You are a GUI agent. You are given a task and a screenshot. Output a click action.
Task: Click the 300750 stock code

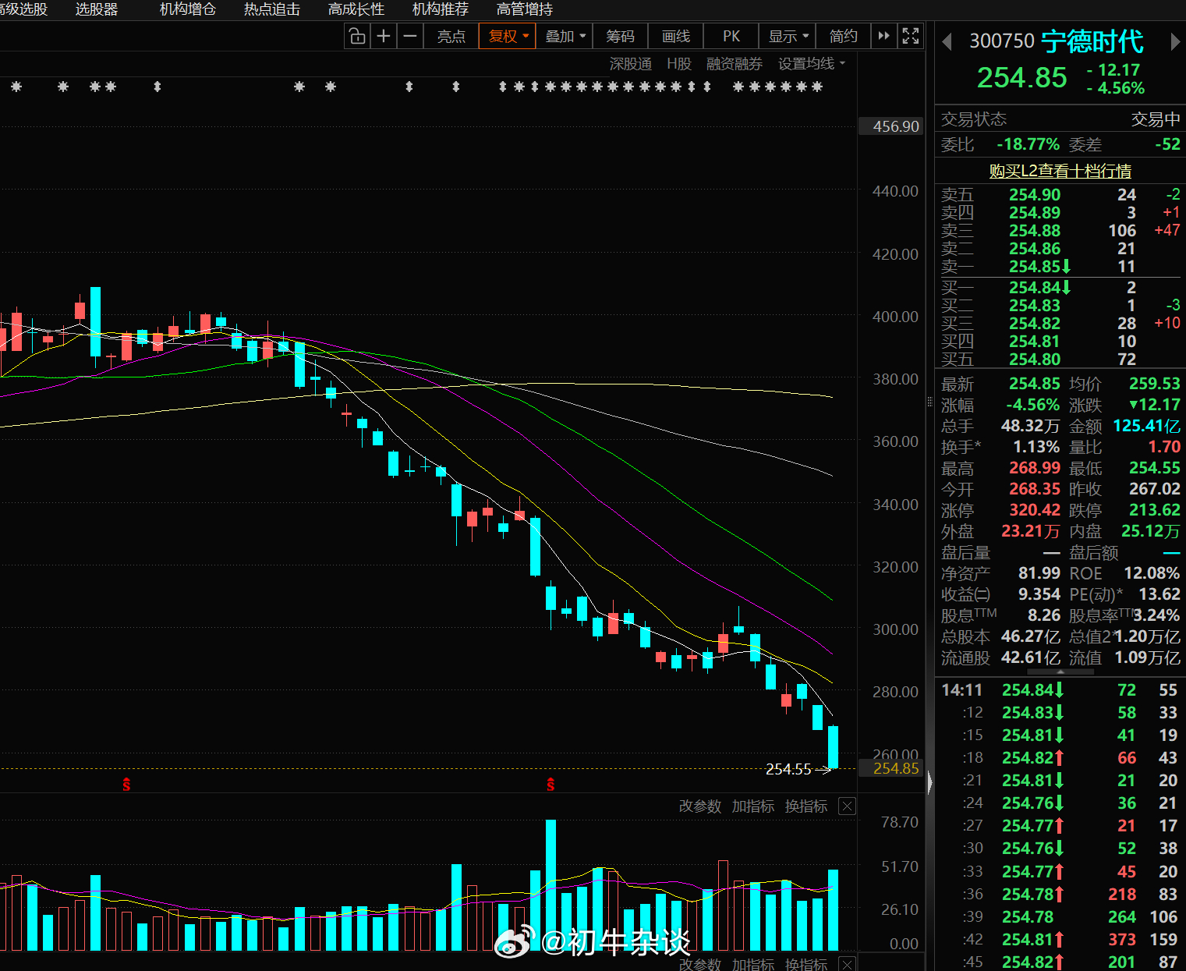(x=1002, y=41)
